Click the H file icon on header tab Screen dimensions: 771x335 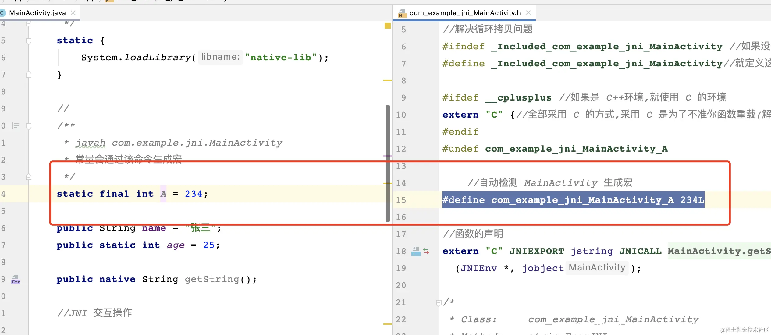(402, 13)
